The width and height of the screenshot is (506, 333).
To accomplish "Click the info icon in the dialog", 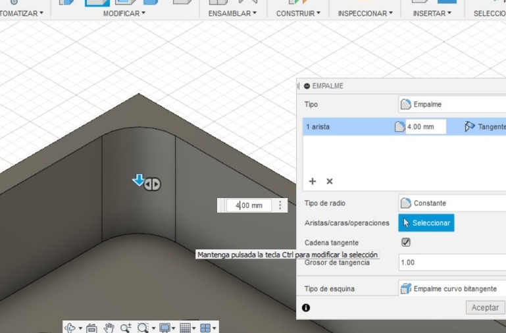I will pos(306,307).
